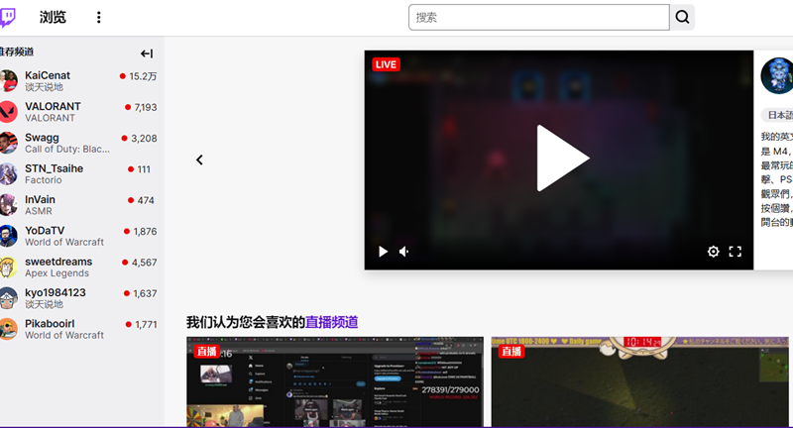Select InVain channel name
793x428 pixels.
[40, 199]
